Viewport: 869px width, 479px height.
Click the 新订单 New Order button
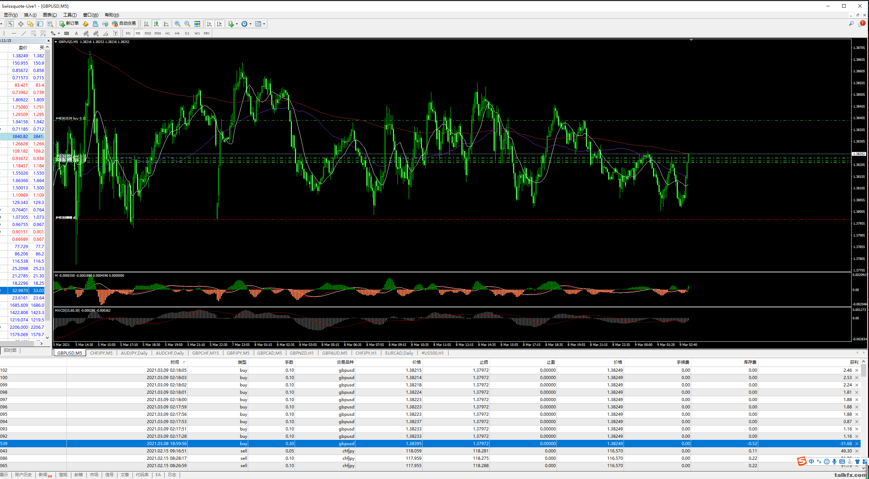(69, 24)
